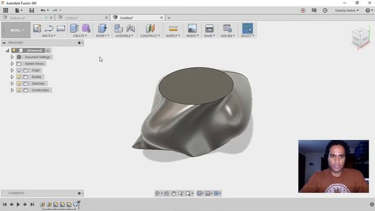Select the Rectangle sketch tool

tap(61, 29)
